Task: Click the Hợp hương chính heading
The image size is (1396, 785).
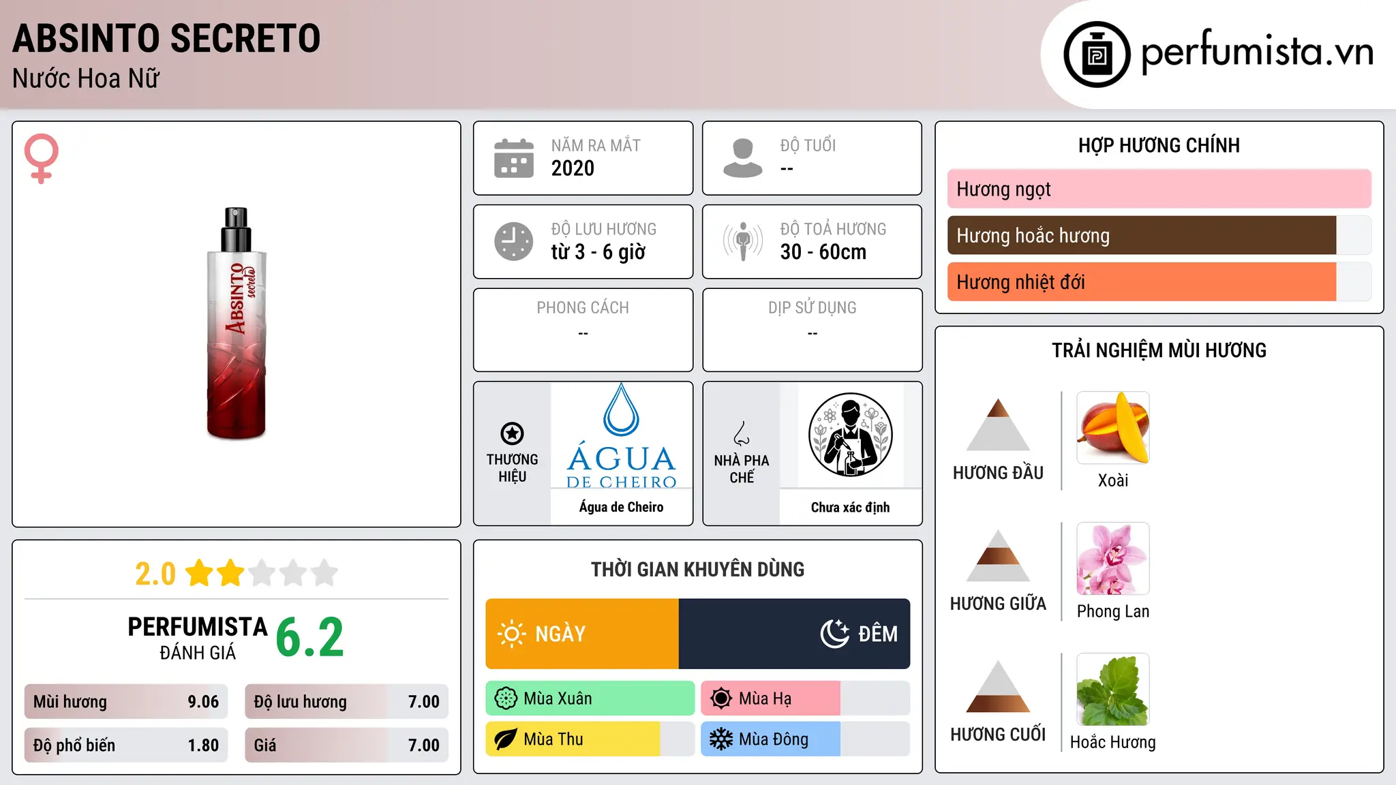Action: tap(1159, 145)
